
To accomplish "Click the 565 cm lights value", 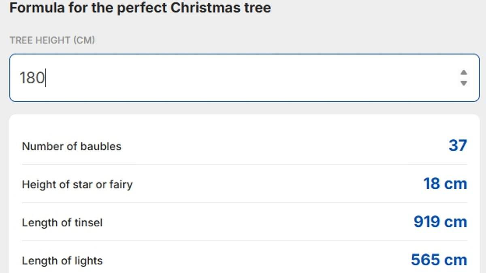I will point(439,260).
